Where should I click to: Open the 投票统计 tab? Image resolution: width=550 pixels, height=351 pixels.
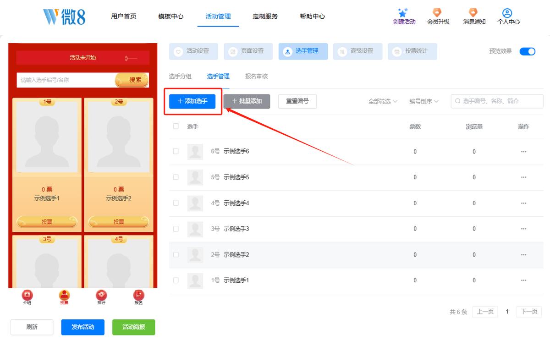pyautogui.click(x=412, y=51)
